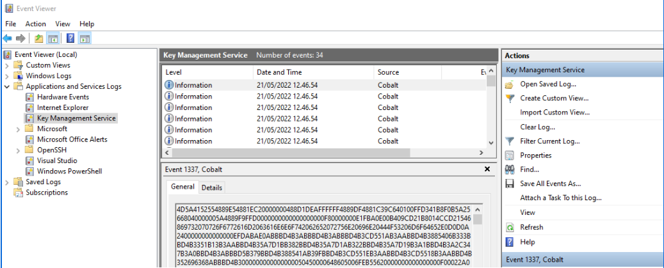The width and height of the screenshot is (664, 268).
Task: Expand the OpenSSH folder node
Action: pos(19,150)
